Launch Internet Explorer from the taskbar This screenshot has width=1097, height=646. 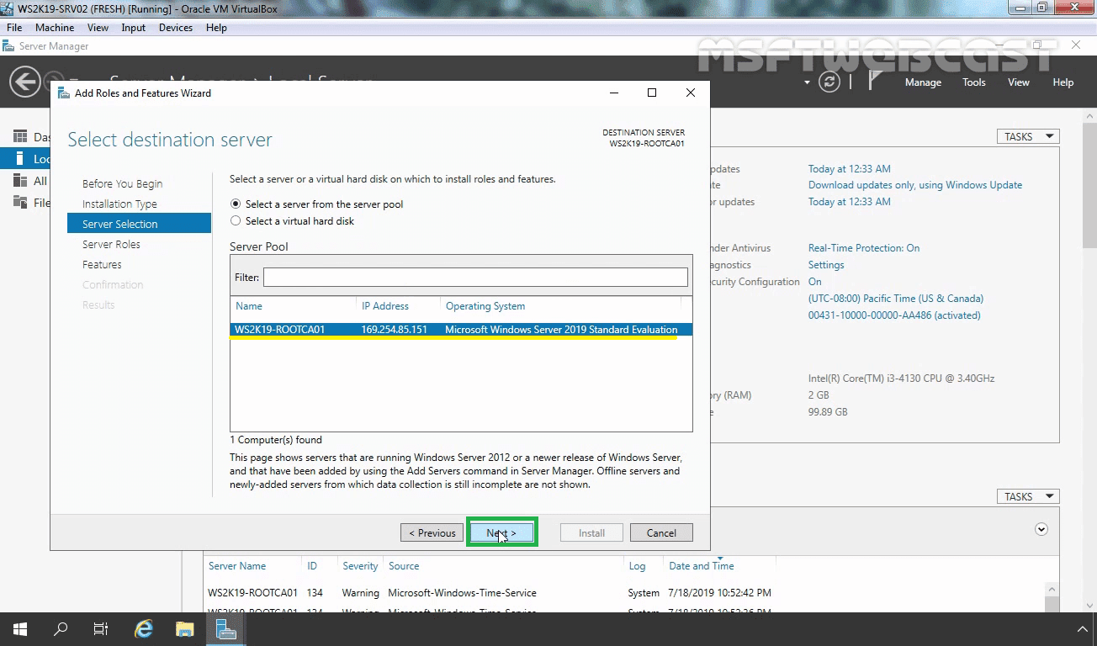click(x=144, y=629)
